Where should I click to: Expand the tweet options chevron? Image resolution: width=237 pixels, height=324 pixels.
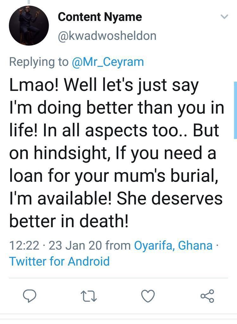pyautogui.click(x=224, y=16)
